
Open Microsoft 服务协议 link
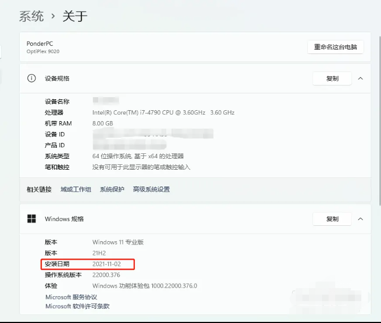click(71, 297)
